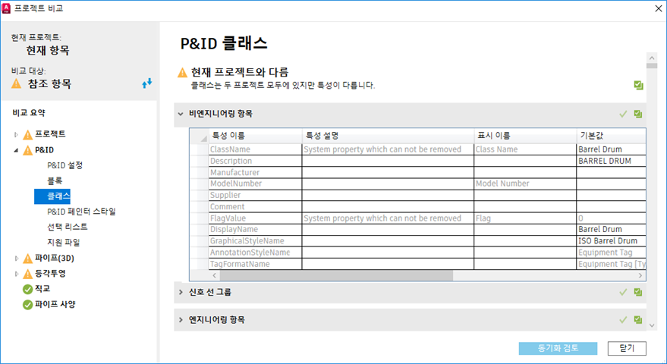Viewport: 667px width, 364px height.
Task: Click the green check icon next to 파이프 사양
Action: pyautogui.click(x=27, y=304)
